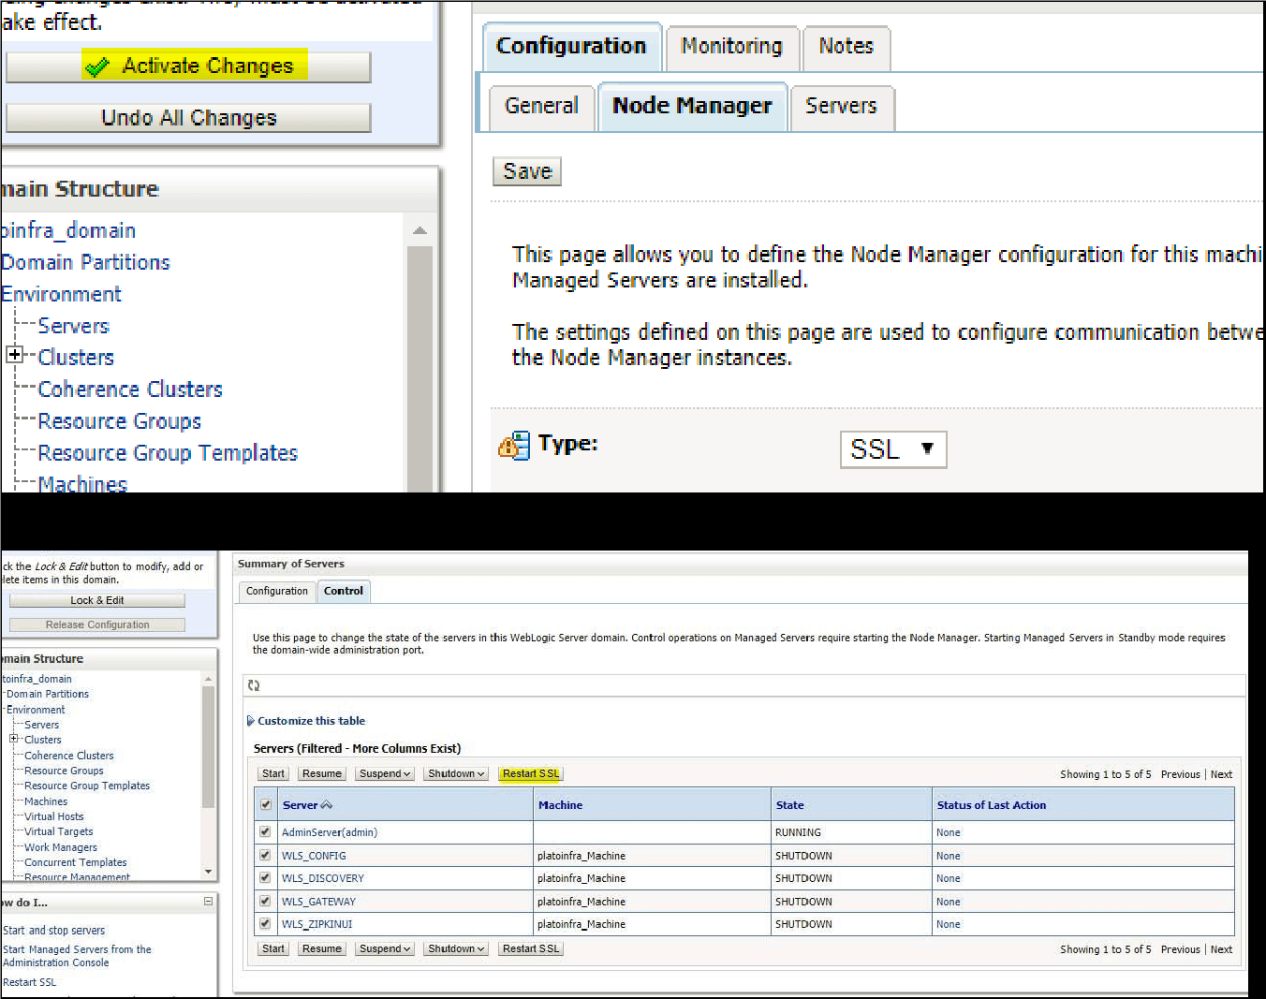Open the Shutdown dropdown below the table
The image size is (1266, 999).
click(456, 949)
